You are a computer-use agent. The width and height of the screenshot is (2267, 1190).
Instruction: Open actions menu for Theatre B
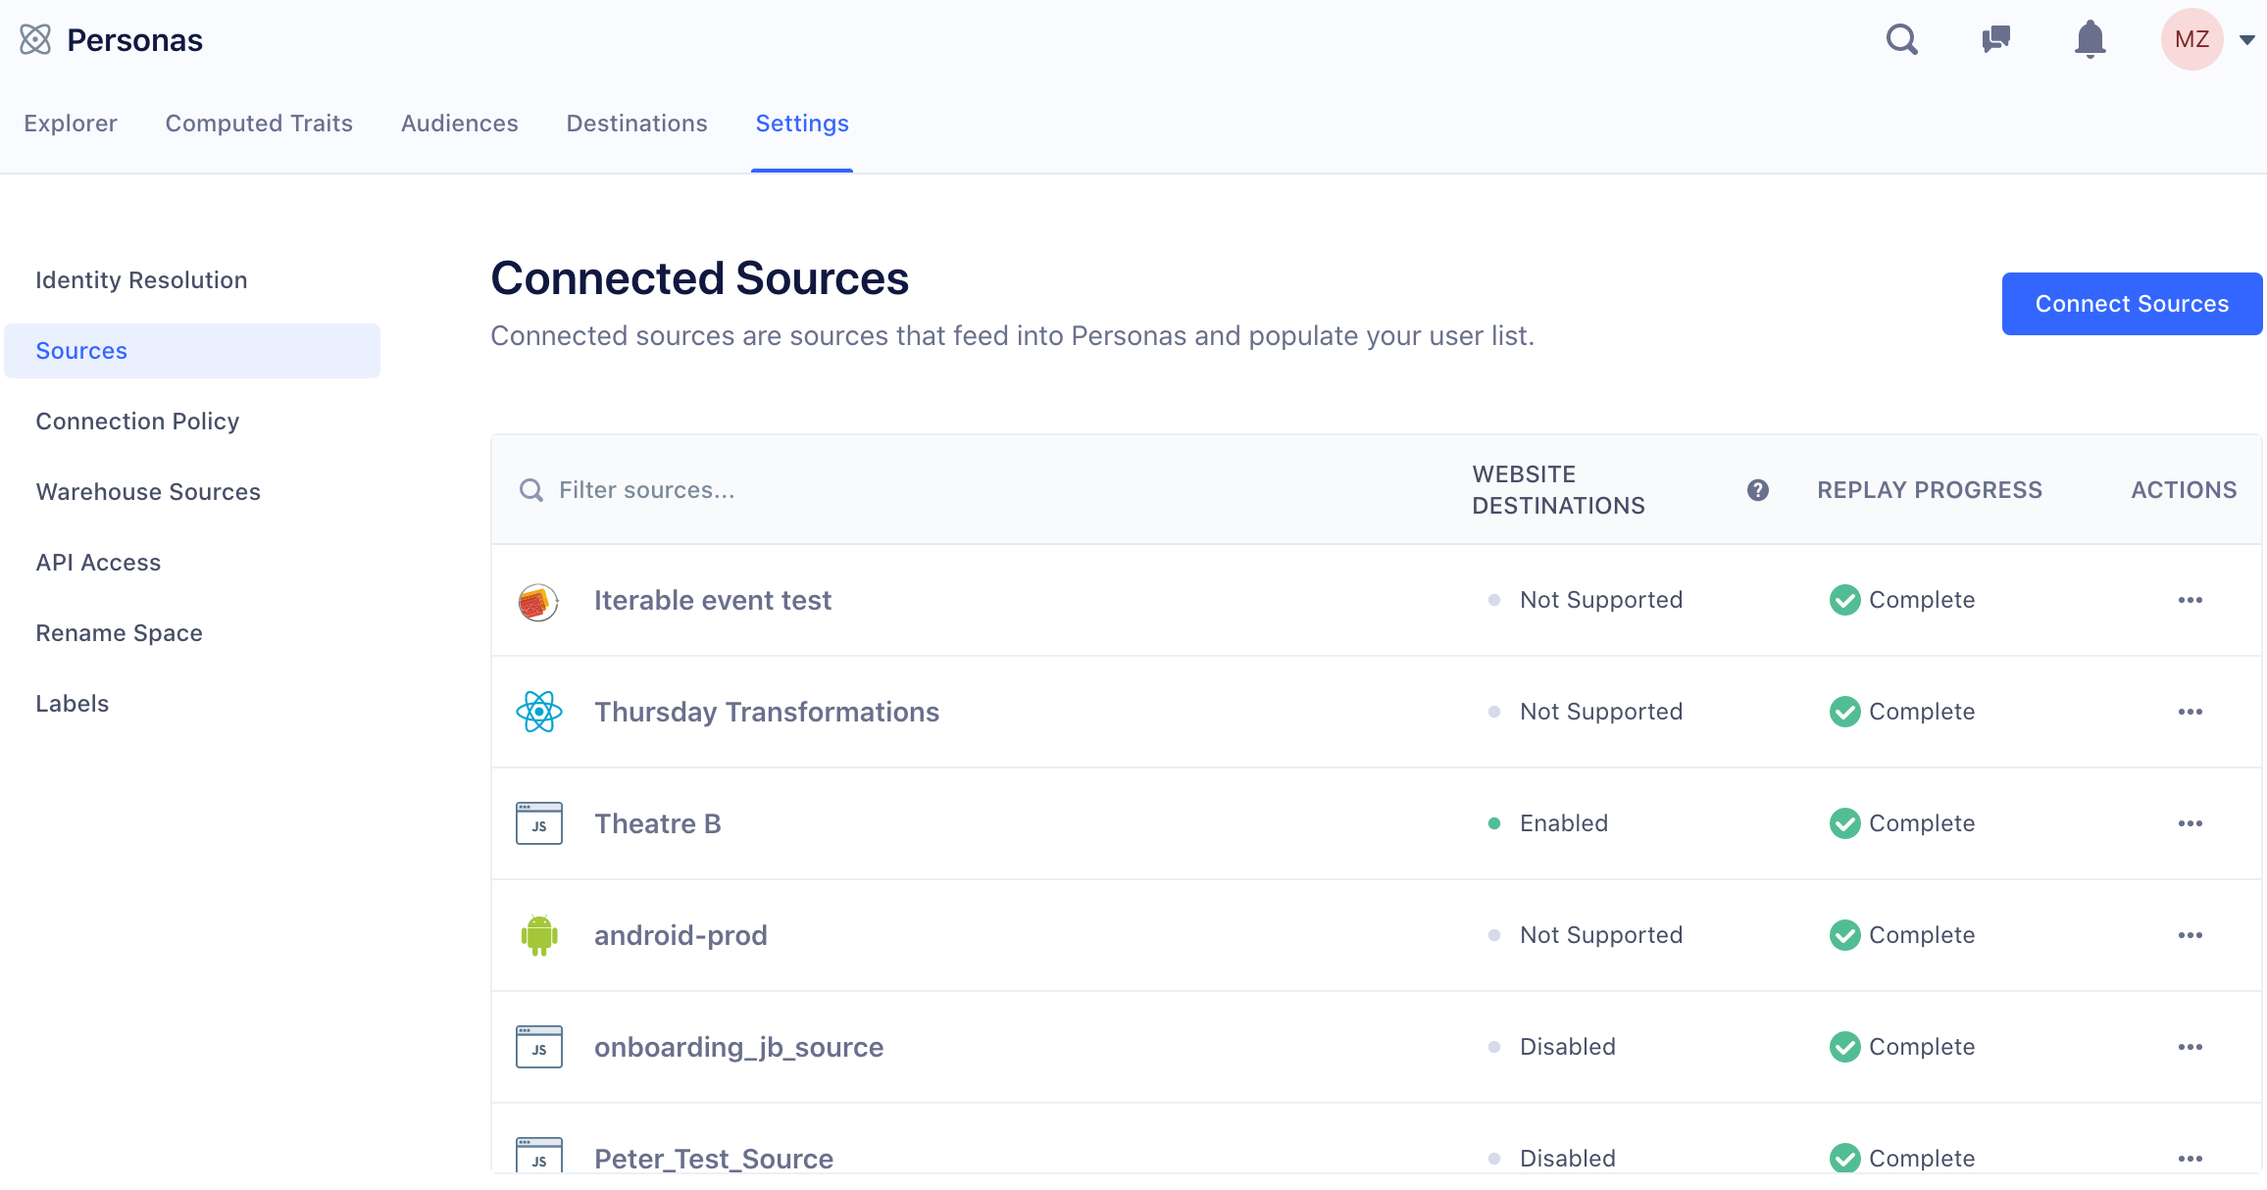coord(2190,823)
